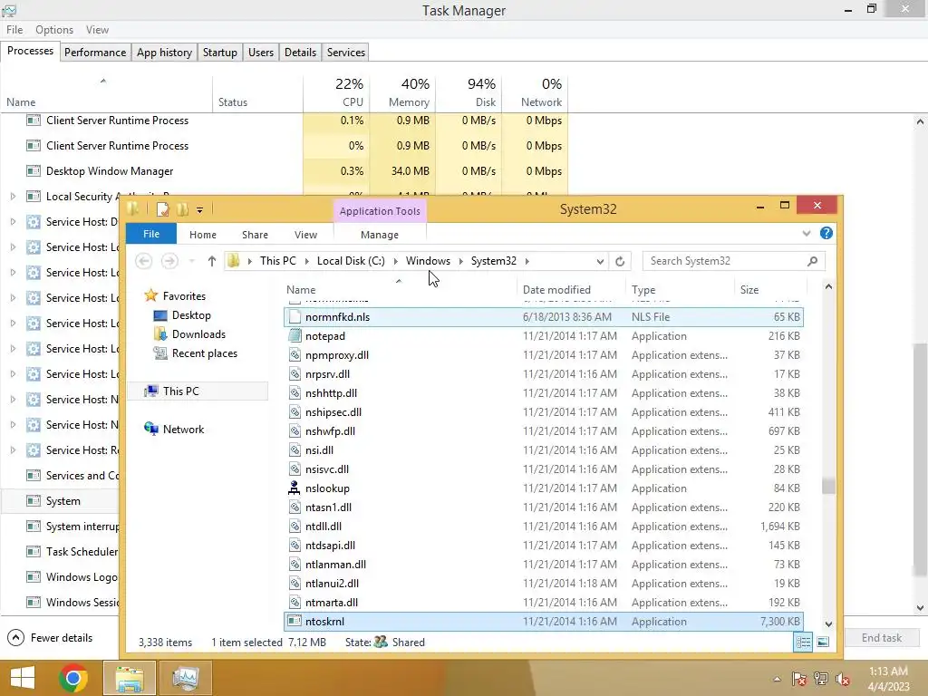928x696 pixels.
Task: Click Task Manager scrollbar down arrow
Action: point(921,608)
